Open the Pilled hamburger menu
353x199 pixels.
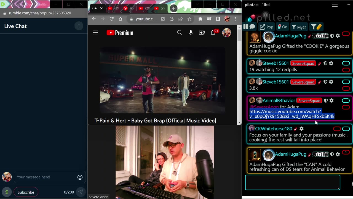point(335,5)
